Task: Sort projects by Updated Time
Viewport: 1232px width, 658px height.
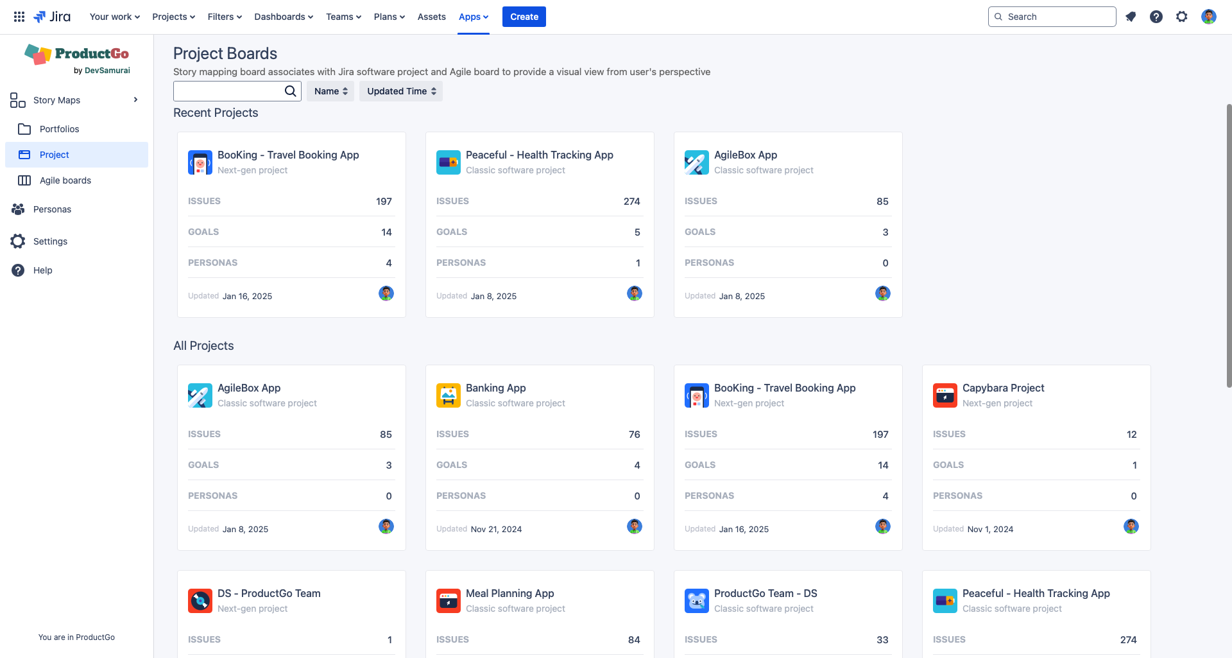Action: [401, 91]
